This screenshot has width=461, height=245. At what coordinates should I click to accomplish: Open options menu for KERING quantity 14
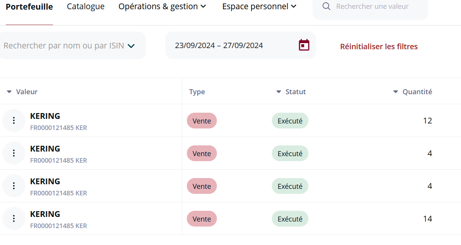(14, 218)
